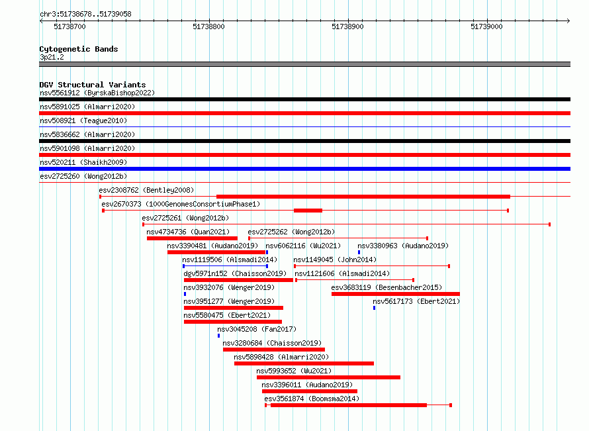Viewport: 589px width, 431px height.
Task: Click the nsv6062116 (Wu2021) label
Action: tap(303, 246)
